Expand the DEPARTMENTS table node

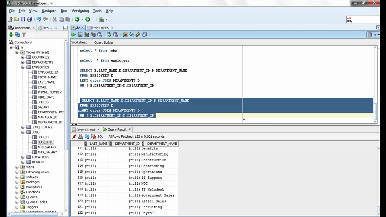[x=23, y=62]
